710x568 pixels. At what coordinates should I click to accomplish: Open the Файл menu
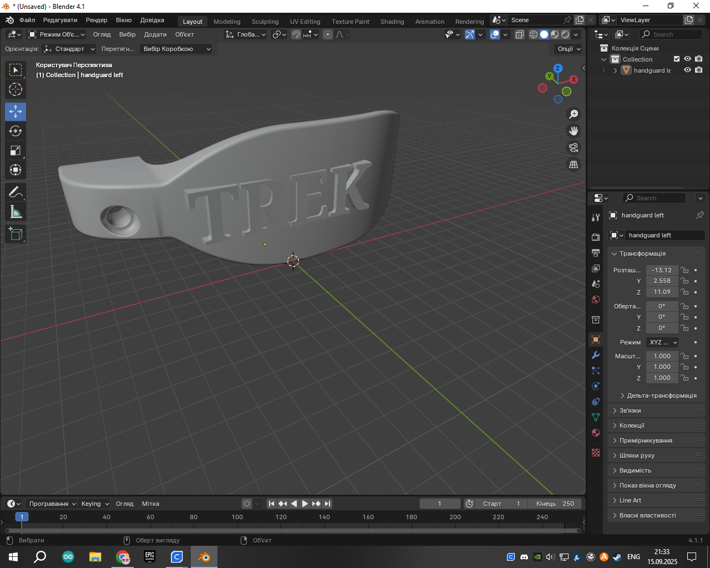pos(27,20)
